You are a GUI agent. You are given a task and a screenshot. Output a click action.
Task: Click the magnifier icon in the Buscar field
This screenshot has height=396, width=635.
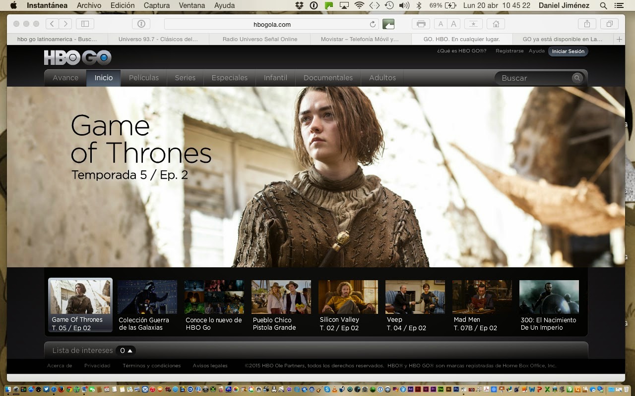577,78
